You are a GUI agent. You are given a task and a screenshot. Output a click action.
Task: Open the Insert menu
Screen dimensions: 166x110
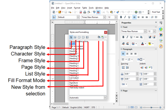pyautogui.click(x=70, y=8)
